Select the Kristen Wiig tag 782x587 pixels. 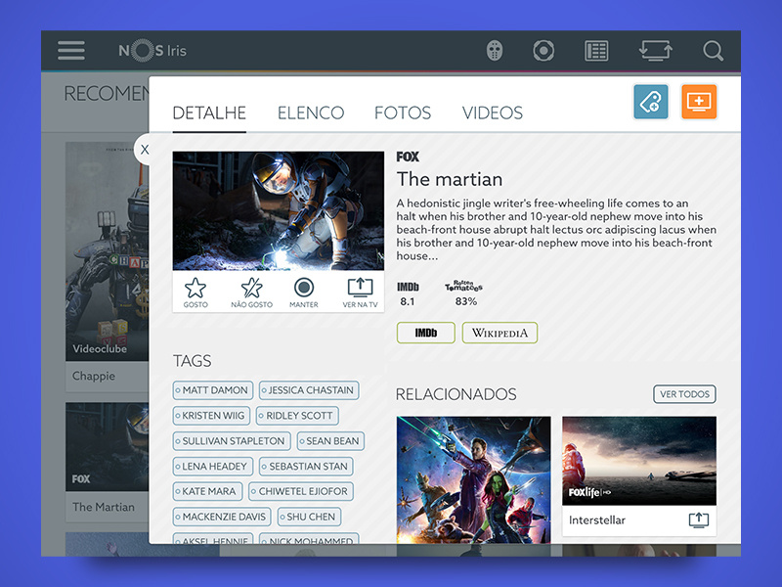tap(211, 416)
